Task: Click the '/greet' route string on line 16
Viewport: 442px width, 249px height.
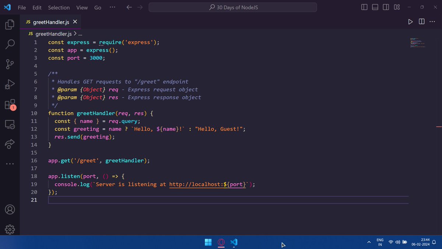Action: coord(87,160)
